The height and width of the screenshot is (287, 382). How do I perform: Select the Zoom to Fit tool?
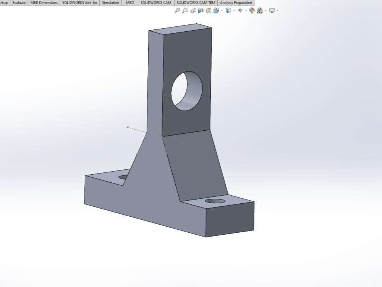click(177, 11)
